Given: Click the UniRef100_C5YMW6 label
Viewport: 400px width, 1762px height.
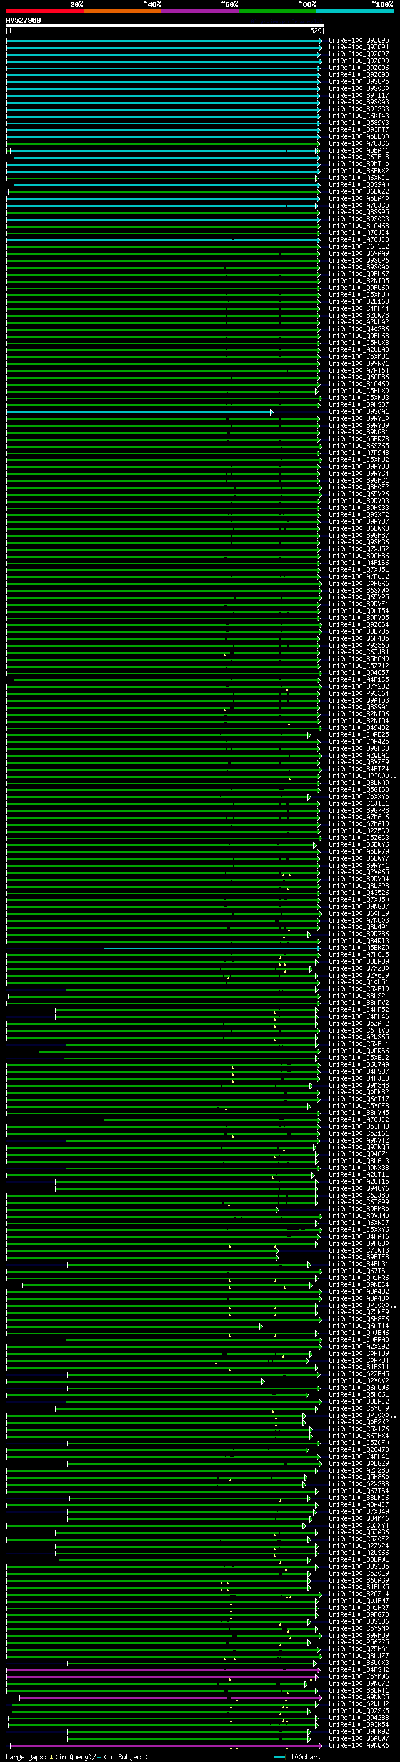Looking at the screenshot, I should (359, 1676).
